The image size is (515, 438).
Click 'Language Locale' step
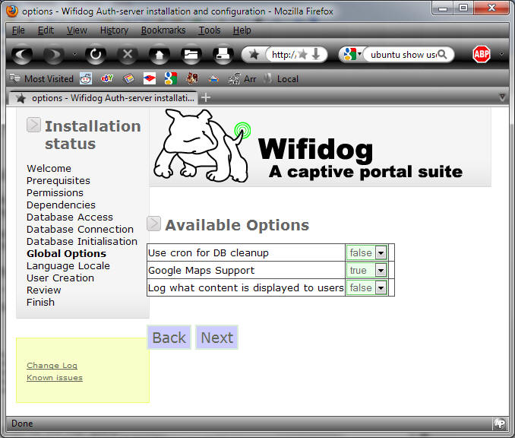(x=68, y=265)
